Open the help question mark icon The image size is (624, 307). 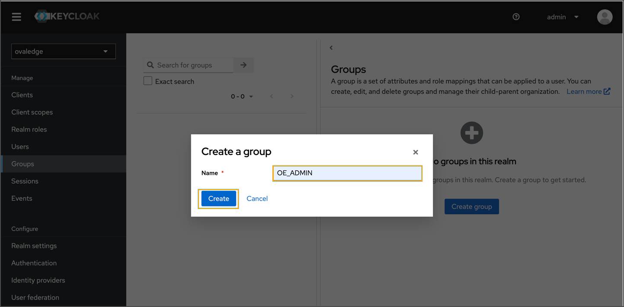(x=516, y=17)
